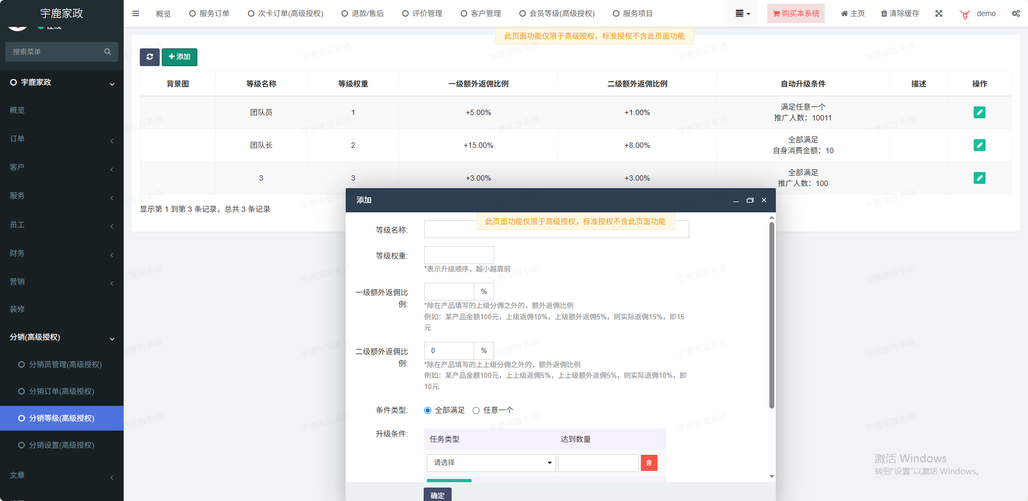Expand the 财务 sidebar menu
Screen dimensions: 1028x501
61,253
